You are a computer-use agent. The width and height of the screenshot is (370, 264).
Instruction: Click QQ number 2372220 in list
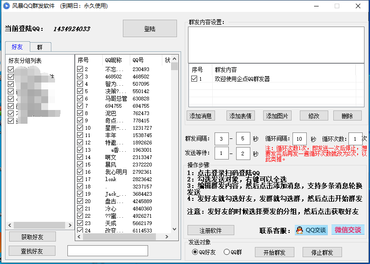142,165
